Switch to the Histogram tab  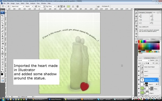coord(149,12)
